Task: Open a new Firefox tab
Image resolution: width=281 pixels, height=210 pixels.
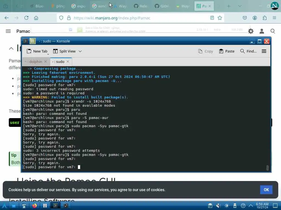Action: click(x=229, y=6)
